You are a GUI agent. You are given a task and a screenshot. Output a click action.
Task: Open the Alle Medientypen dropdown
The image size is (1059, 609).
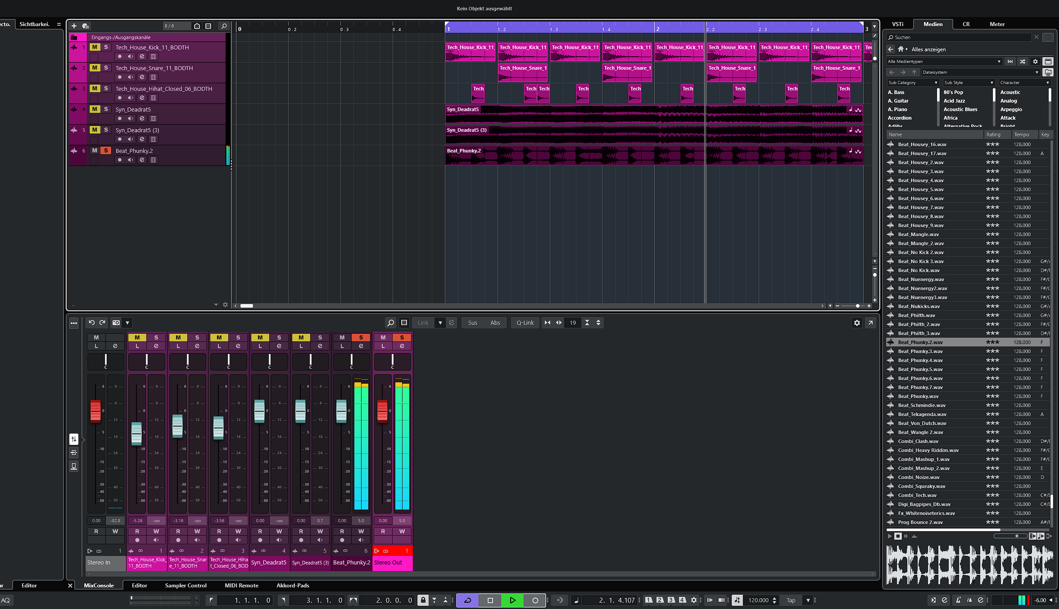pyautogui.click(x=944, y=62)
